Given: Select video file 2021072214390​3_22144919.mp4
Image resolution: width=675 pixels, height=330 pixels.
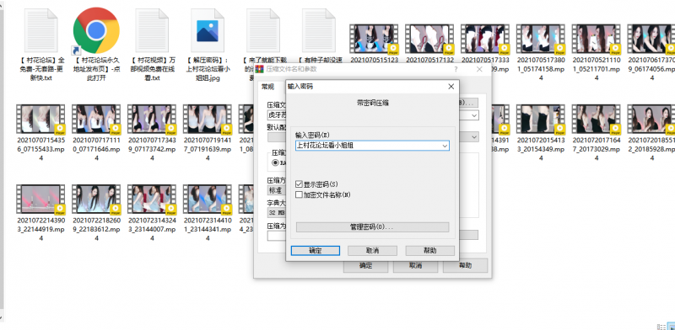Looking at the screenshot, I should coord(40,200).
